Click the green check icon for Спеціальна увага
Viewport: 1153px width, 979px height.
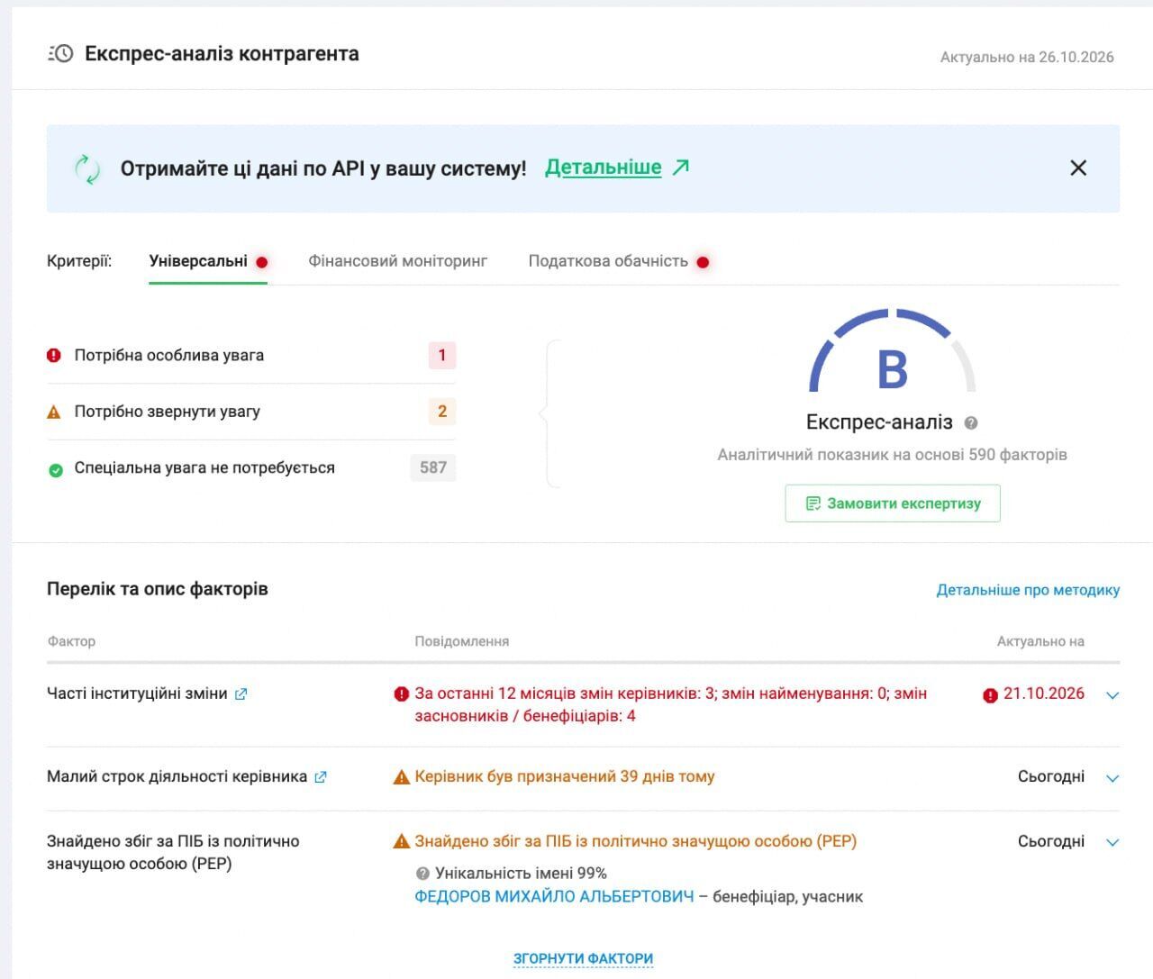point(55,469)
